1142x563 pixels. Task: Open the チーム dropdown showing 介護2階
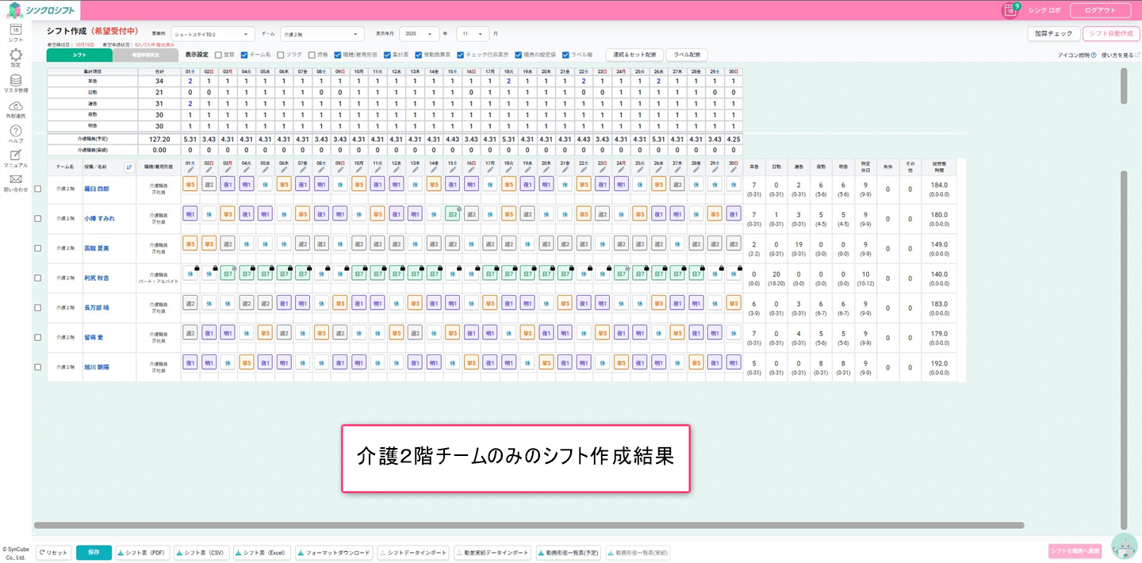click(x=322, y=34)
